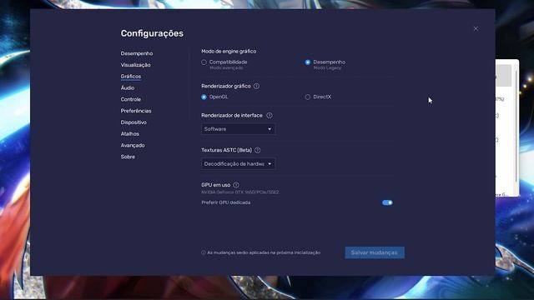Open the Atalhos settings section

click(130, 134)
